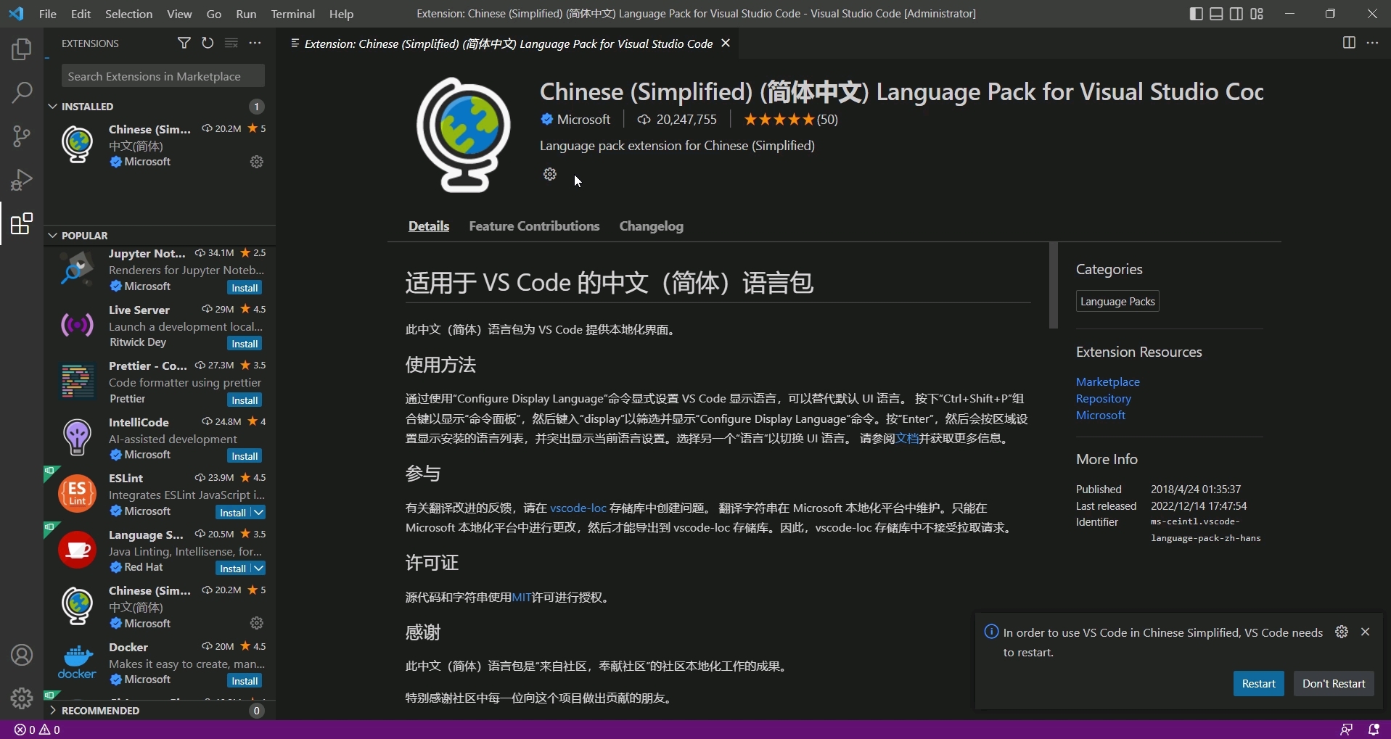Viewport: 1391px width, 739px height.
Task: Click errors and warnings status indicator
Action: point(38,730)
